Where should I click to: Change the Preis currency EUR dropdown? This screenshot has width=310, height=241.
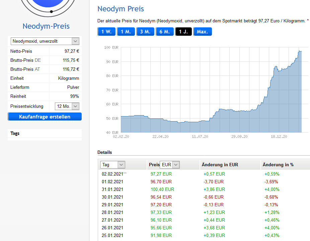point(170,165)
